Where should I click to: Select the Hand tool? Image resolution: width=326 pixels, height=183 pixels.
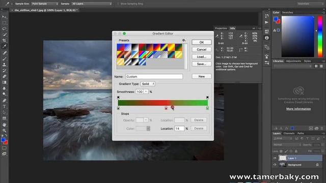click(5, 125)
